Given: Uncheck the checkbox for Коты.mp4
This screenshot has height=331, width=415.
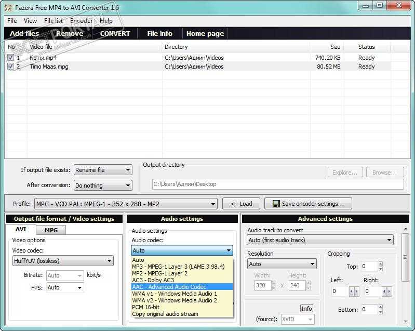Looking at the screenshot, I should pos(10,58).
